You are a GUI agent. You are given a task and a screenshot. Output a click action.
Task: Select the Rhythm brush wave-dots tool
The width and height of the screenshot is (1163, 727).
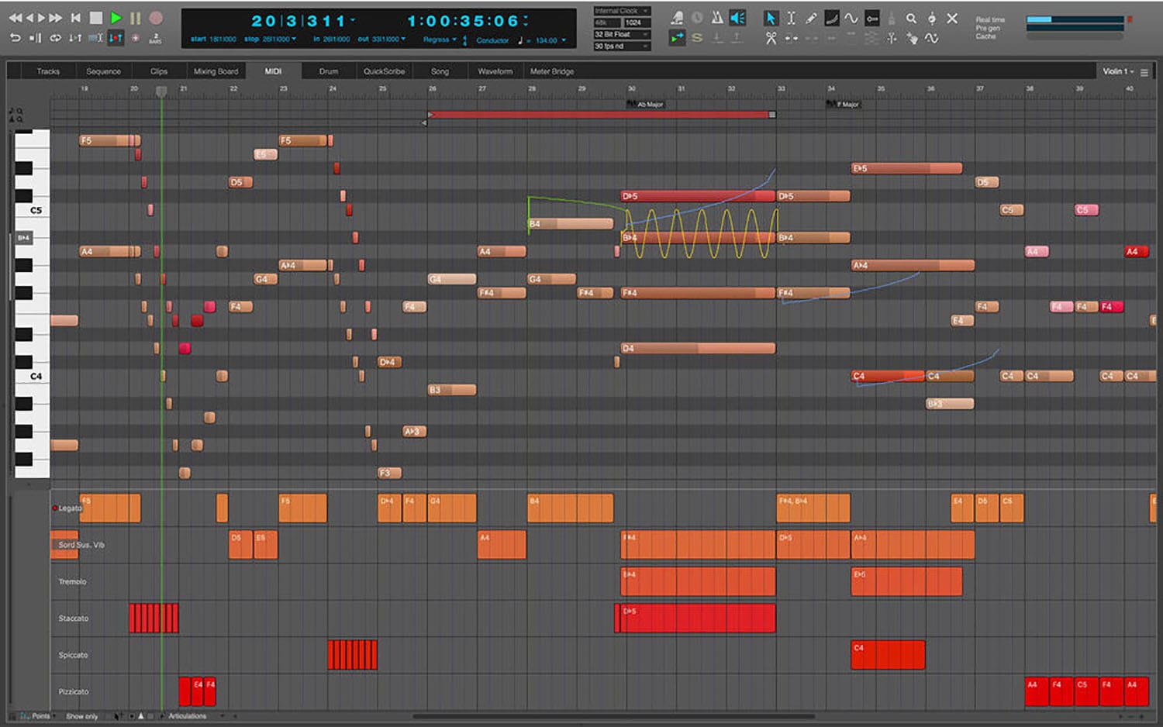point(932,37)
